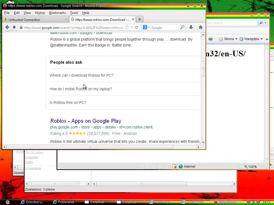Click the green network tray icon

tap(253, 202)
